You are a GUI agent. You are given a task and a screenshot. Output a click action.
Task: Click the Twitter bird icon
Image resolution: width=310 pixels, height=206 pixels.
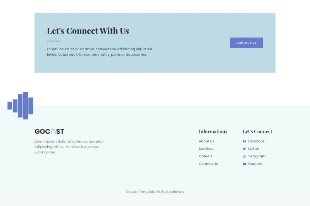[245, 149]
